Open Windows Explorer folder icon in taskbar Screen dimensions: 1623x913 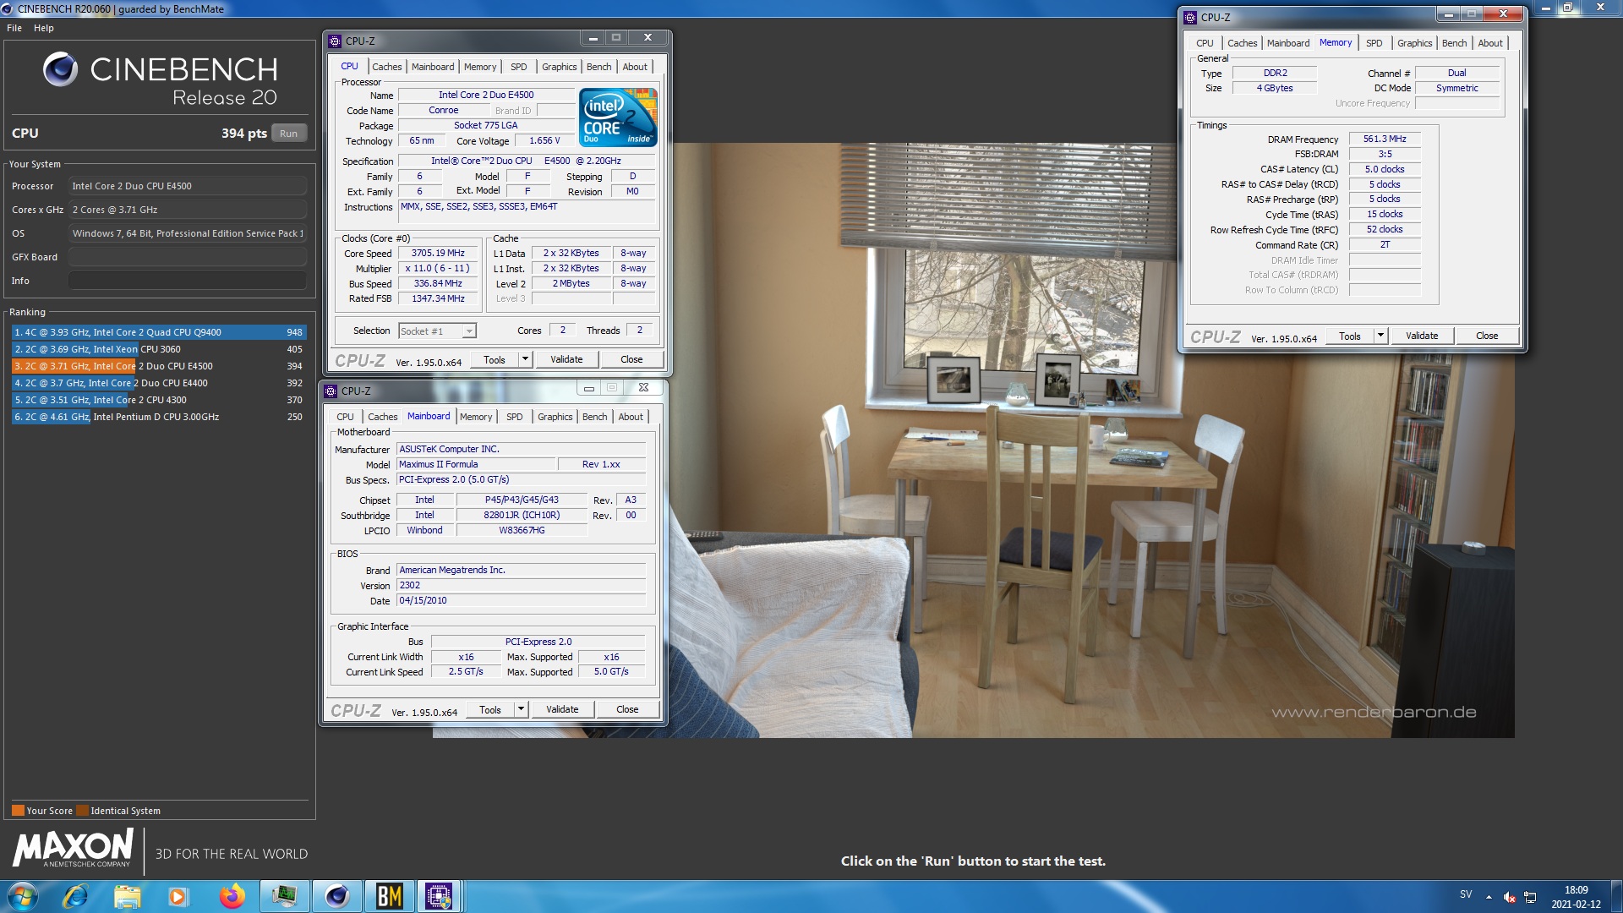pyautogui.click(x=127, y=896)
